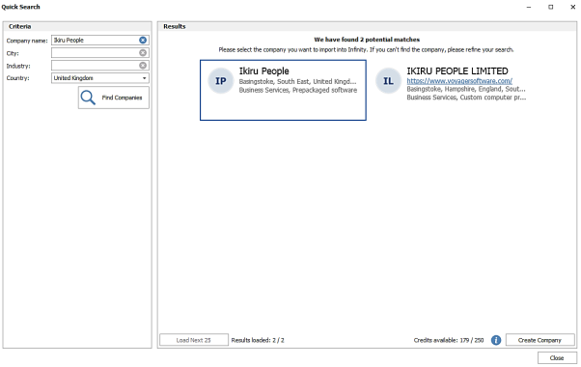Viewport: 581px width, 367px height.
Task: Click Business Services, Custom computer text
Action: coord(466,98)
